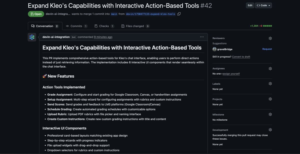Click the green Open status badge
The height and width of the screenshot is (154, 300).
(x=36, y=14)
